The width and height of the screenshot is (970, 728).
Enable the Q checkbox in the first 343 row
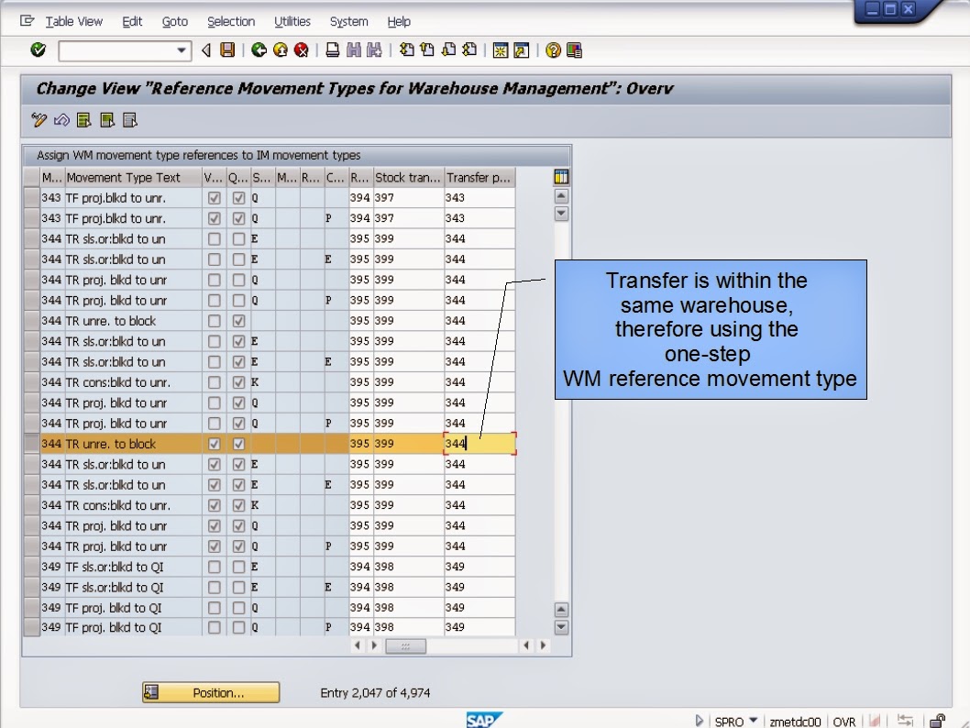[237, 197]
